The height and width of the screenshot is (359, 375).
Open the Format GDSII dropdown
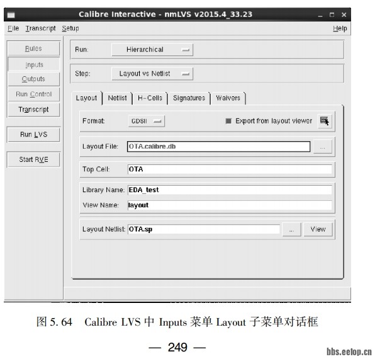click(147, 121)
